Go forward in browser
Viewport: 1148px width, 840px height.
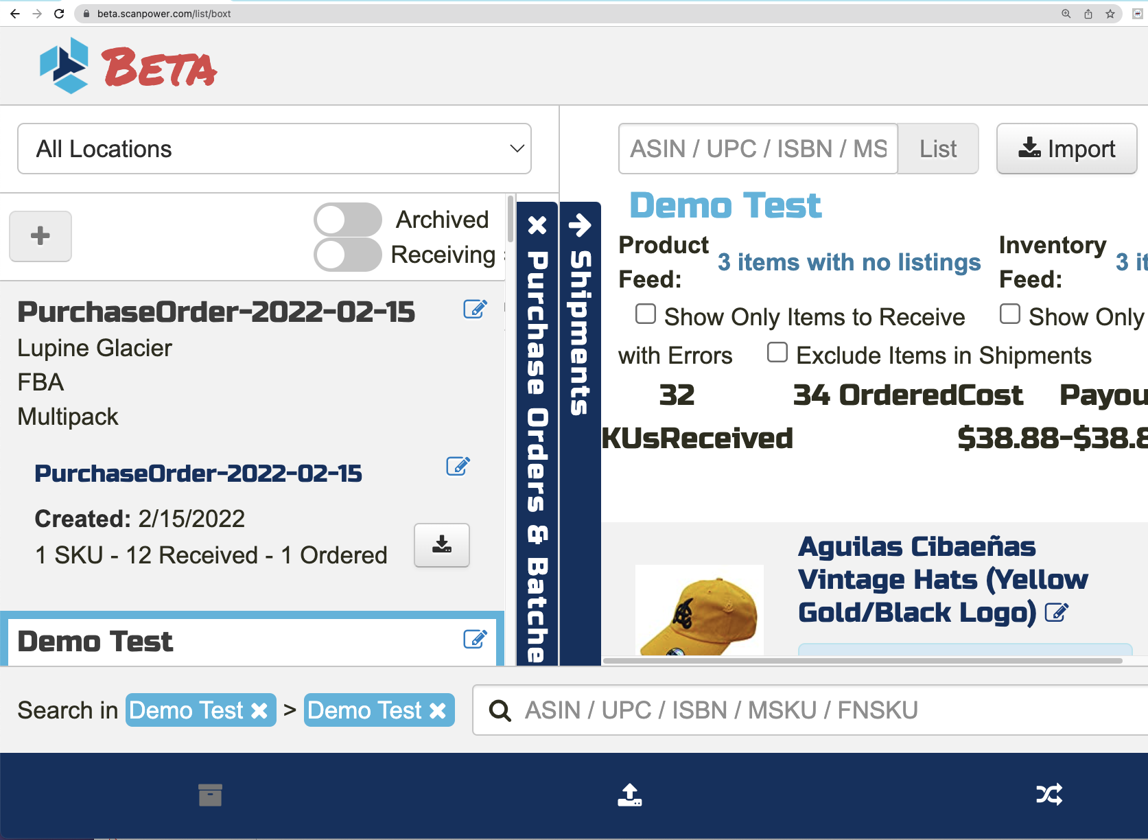tap(37, 14)
